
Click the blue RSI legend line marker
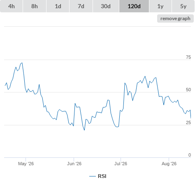[x=93, y=176]
